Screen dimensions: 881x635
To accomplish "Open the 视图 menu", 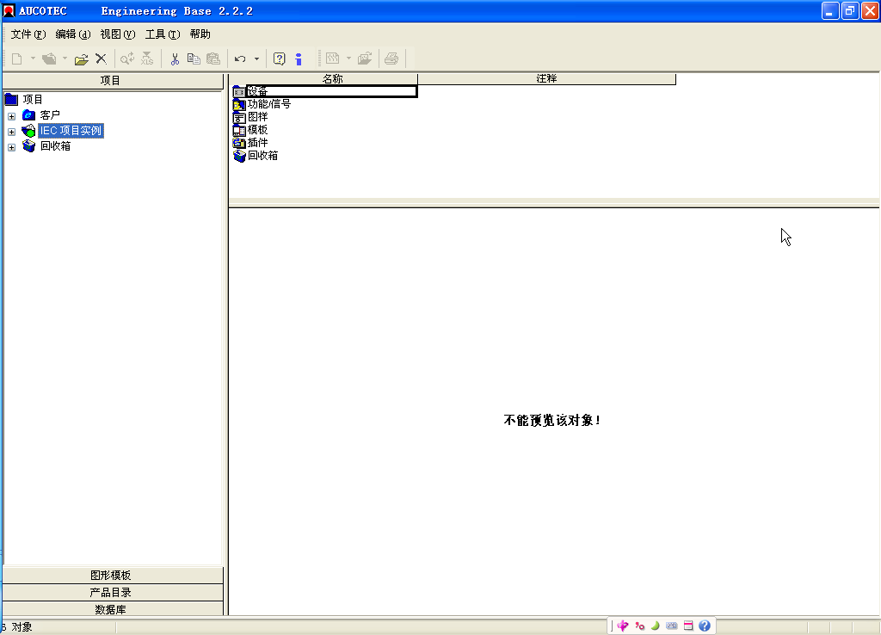I will point(118,34).
